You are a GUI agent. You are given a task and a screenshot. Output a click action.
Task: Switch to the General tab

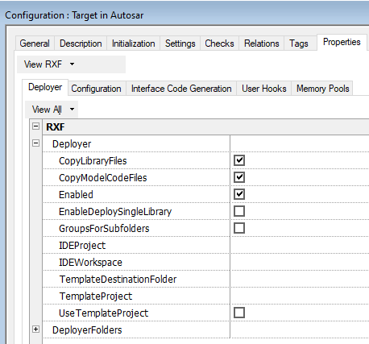[35, 44]
